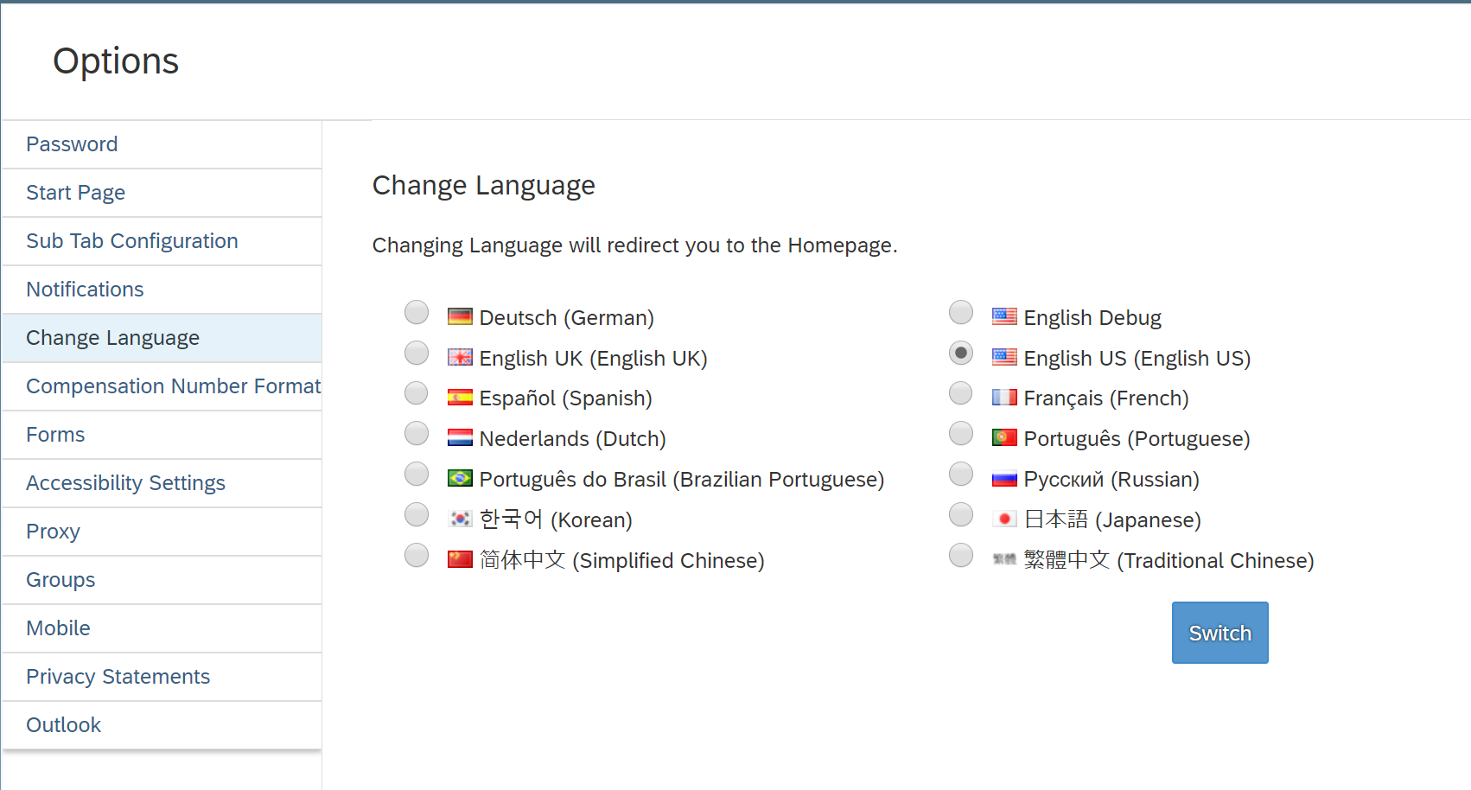Click the Dutch flag icon
Viewport: 1471px width, 790px height.
460,438
